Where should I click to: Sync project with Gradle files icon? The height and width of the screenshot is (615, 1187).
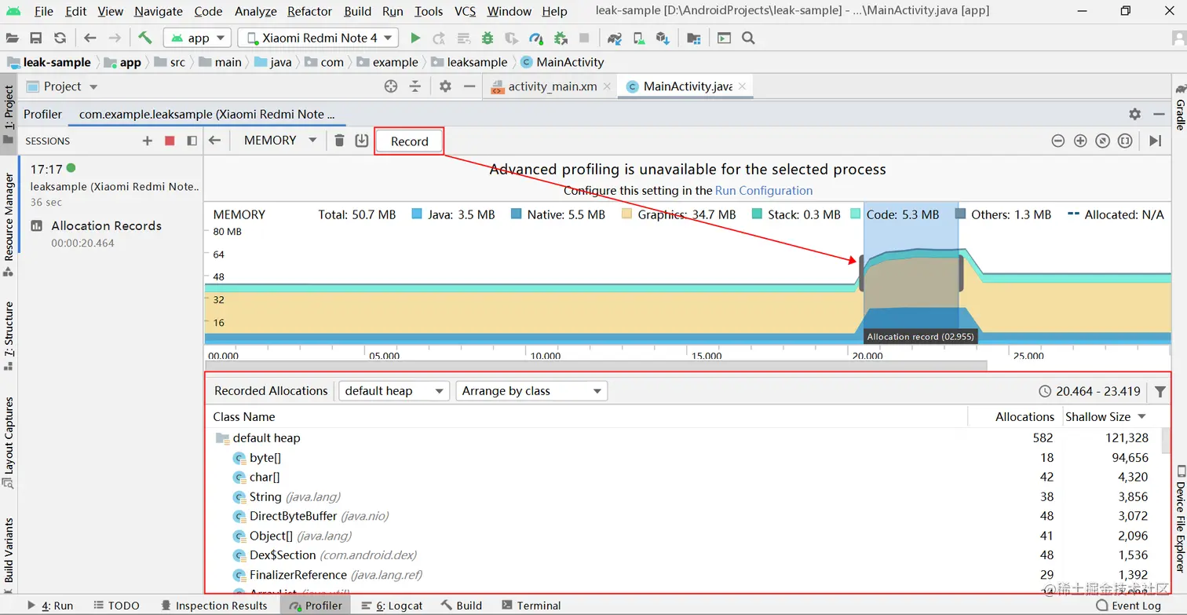point(615,38)
